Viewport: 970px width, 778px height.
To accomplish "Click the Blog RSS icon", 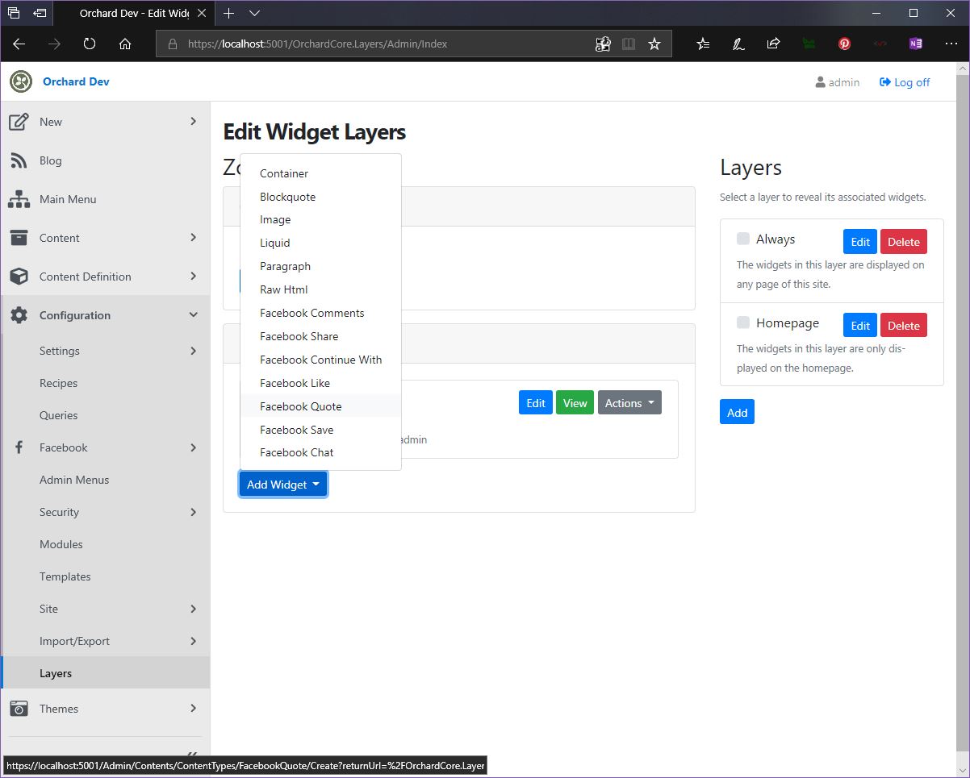I will coord(19,160).
